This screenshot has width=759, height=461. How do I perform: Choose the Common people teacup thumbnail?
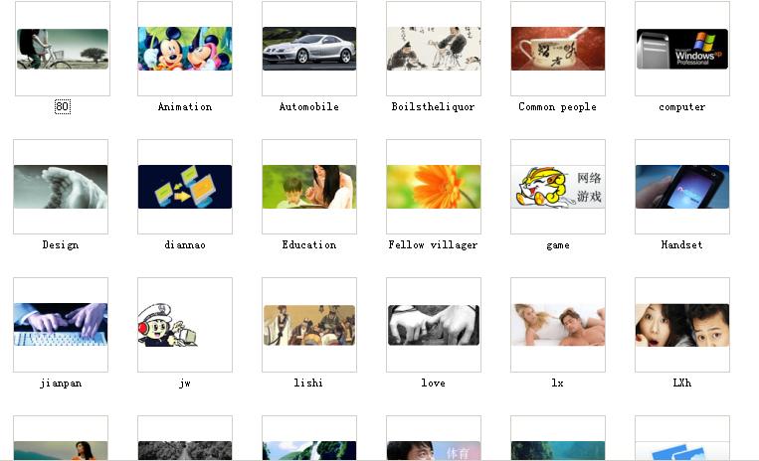[x=558, y=49]
